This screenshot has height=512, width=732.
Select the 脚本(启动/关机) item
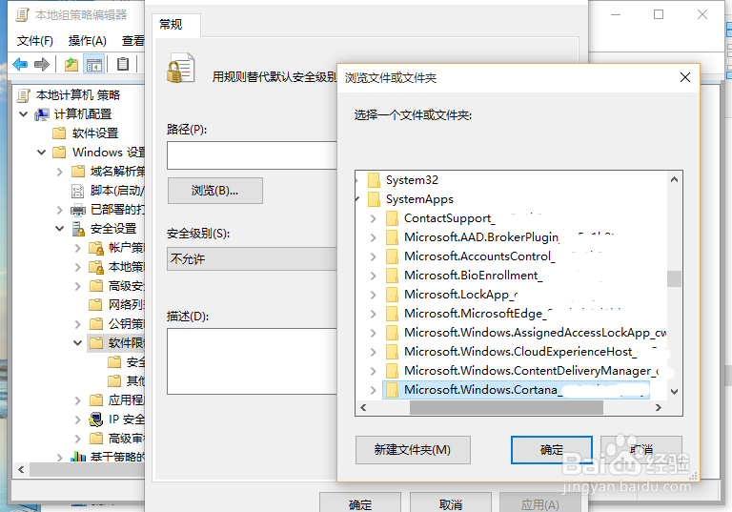(x=116, y=191)
